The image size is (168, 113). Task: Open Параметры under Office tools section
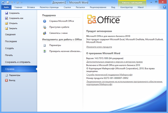click(x=45, y=45)
